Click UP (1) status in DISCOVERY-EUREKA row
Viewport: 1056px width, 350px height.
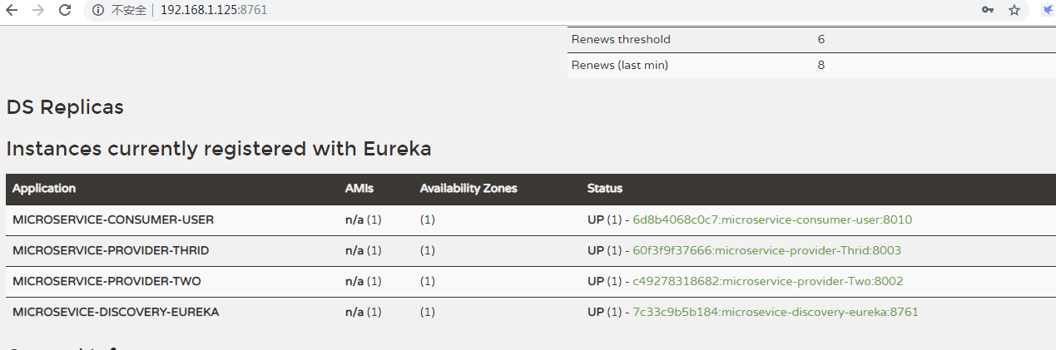point(605,312)
